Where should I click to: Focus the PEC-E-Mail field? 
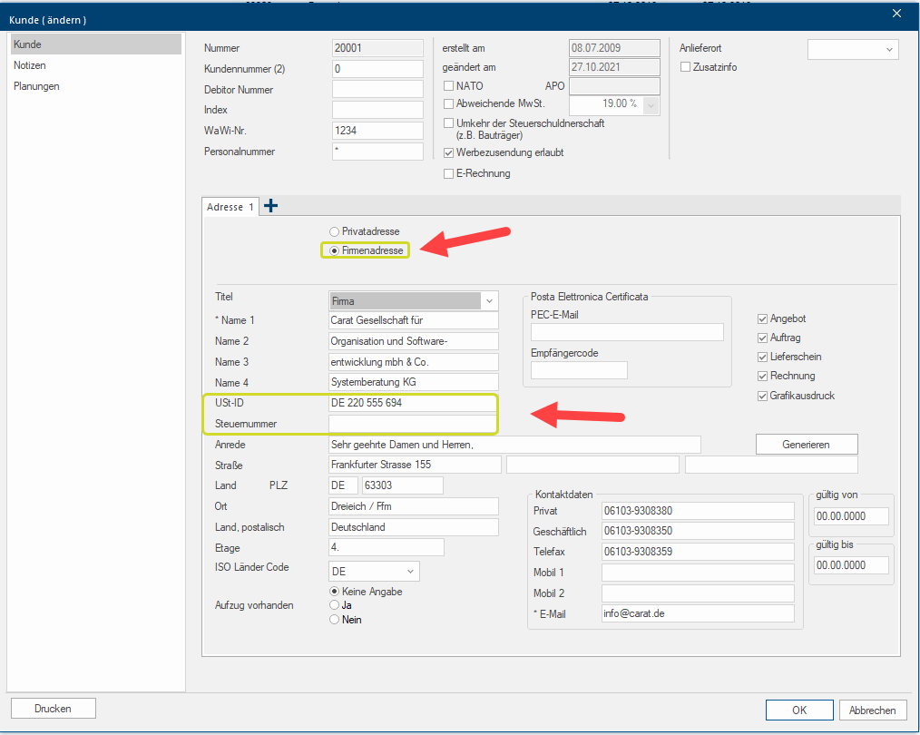point(627,332)
